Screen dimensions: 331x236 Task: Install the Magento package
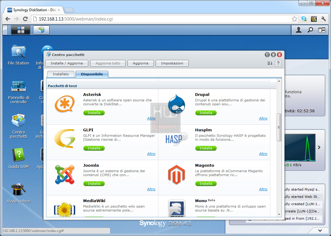tap(206, 184)
